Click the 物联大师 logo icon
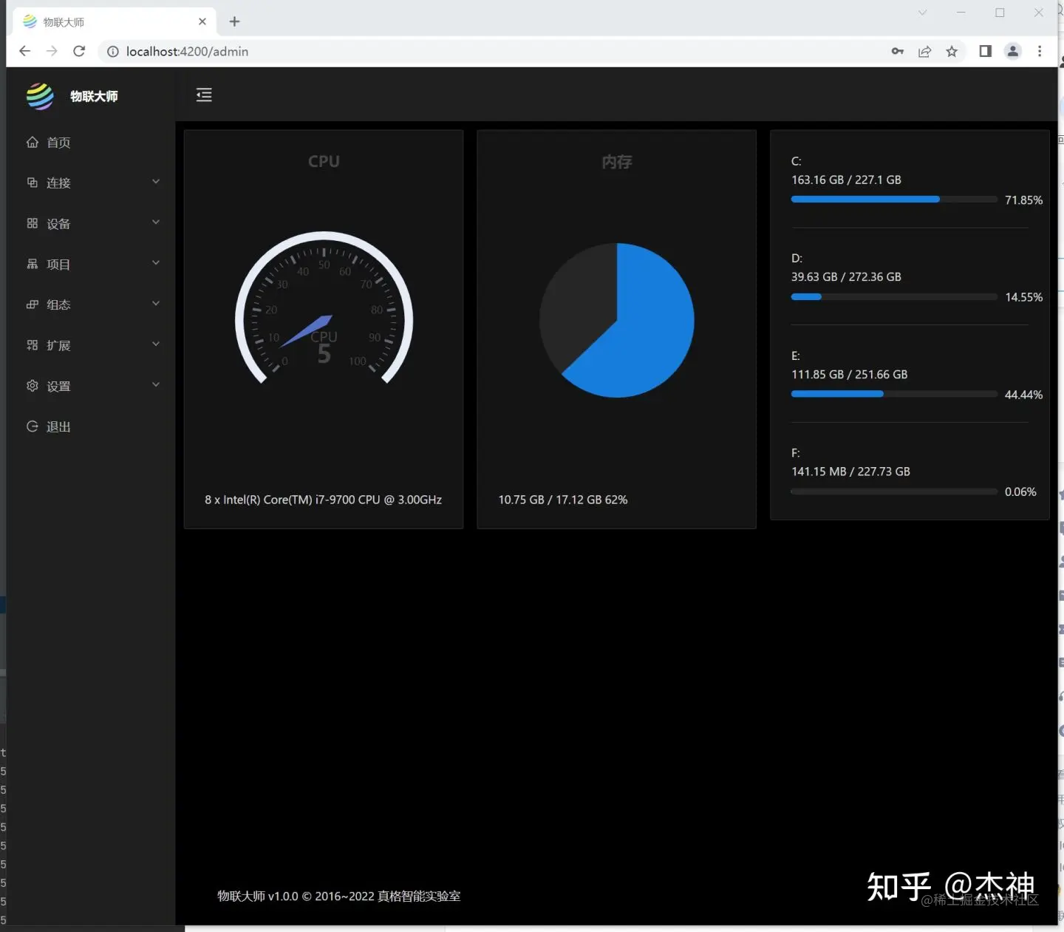Screen dimensions: 1064x932 40,96
